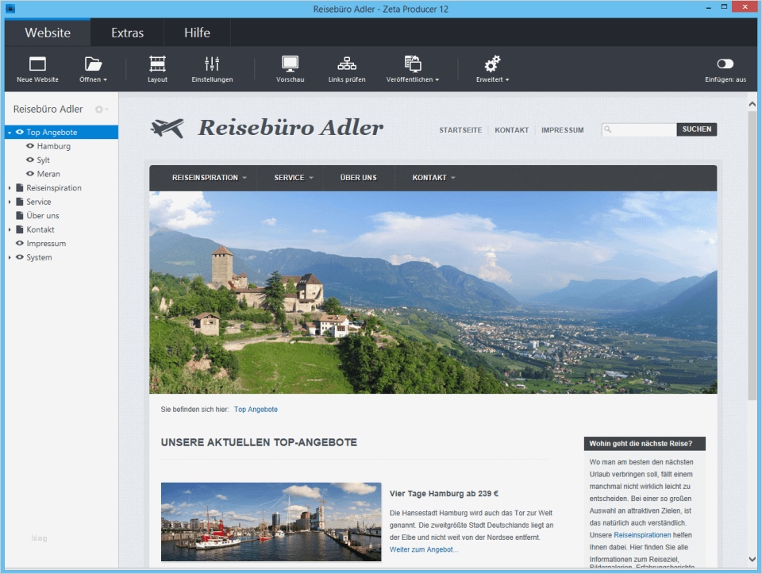Follow the Weiter zum Angebot link

[423, 549]
